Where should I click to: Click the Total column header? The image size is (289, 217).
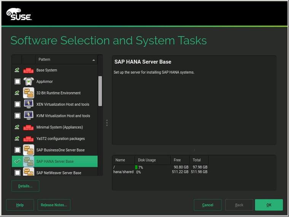pyautogui.click(x=199, y=160)
